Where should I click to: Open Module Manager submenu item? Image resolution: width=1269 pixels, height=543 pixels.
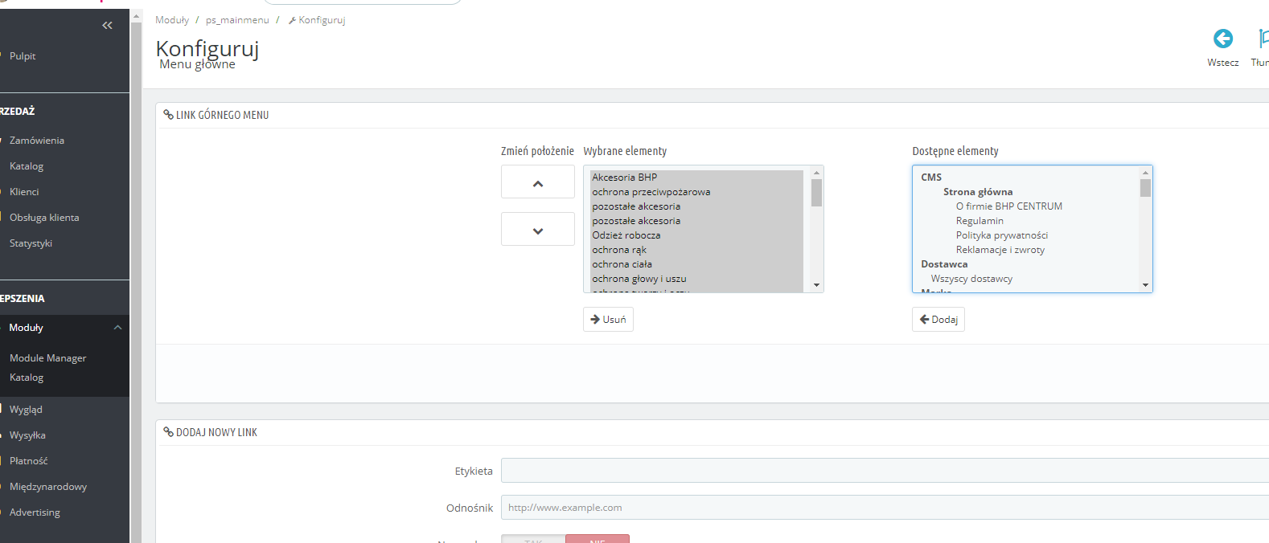pos(47,358)
